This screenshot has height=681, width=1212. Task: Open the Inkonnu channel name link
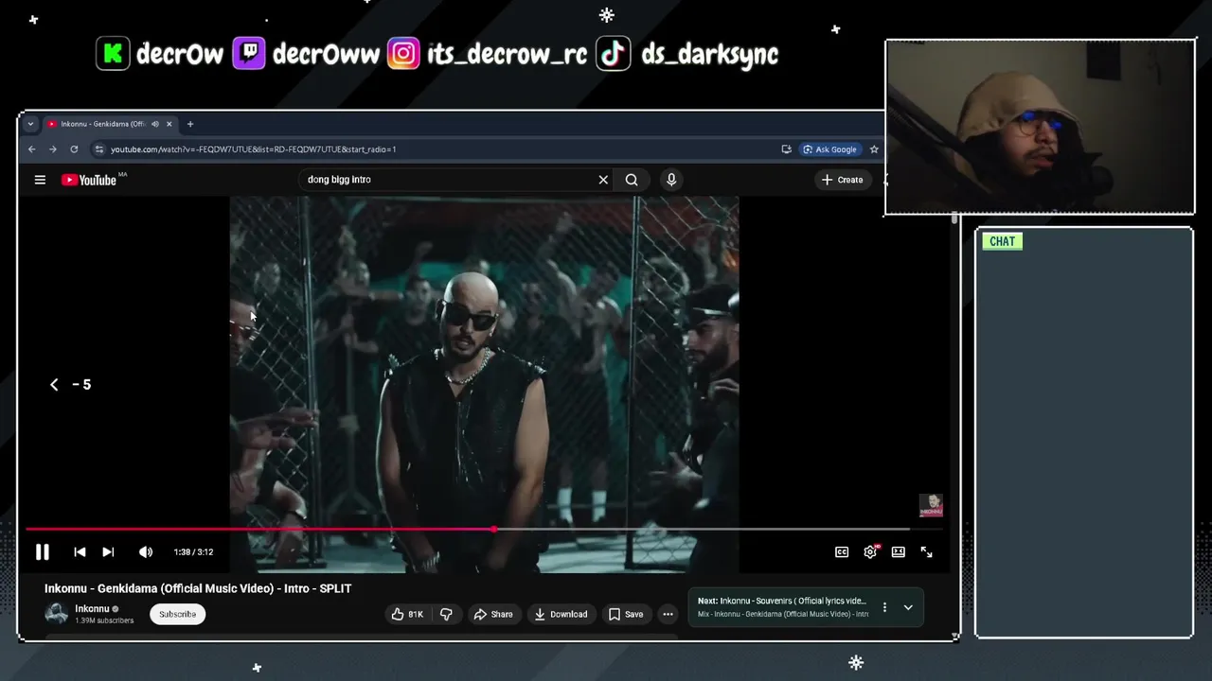click(92, 609)
